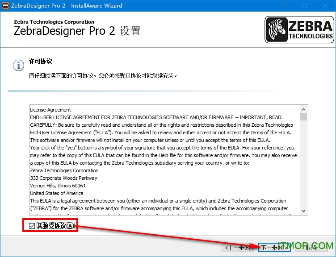The height and width of the screenshot is (257, 336).
Task: Click the license scrollbar thumb
Action: point(303,117)
